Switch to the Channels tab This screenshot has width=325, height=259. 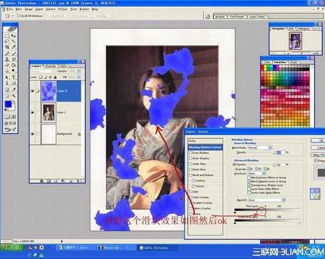click(50, 66)
